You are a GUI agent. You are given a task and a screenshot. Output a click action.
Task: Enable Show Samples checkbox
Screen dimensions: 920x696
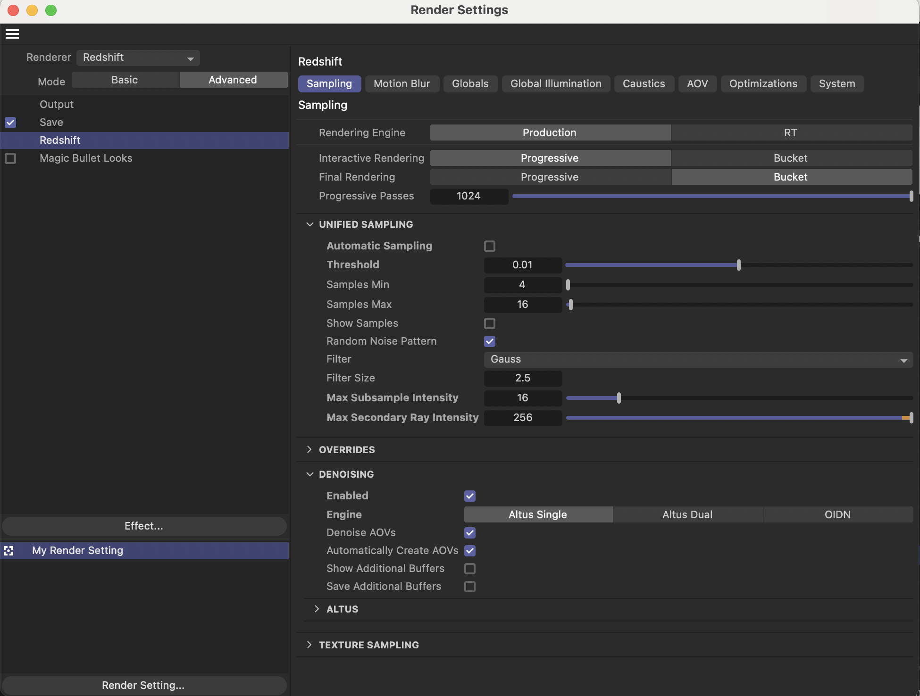490,323
